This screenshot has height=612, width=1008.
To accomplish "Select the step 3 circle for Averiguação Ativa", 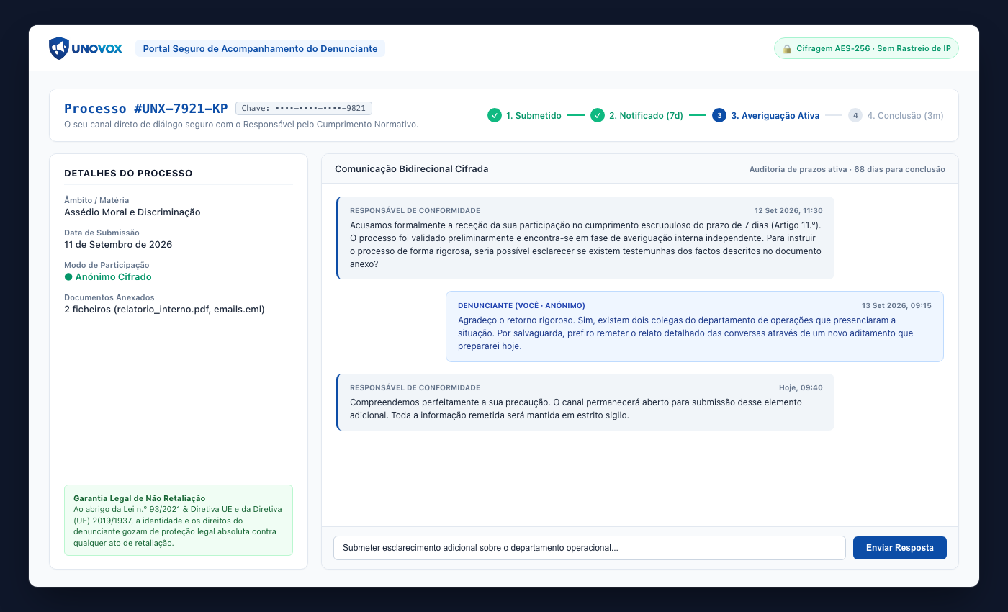I will tap(719, 115).
